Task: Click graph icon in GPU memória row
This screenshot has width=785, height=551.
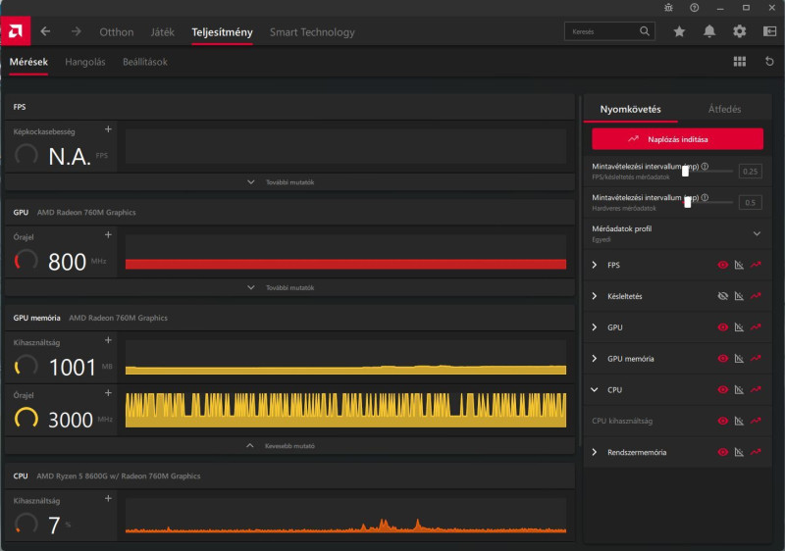Action: (739, 359)
